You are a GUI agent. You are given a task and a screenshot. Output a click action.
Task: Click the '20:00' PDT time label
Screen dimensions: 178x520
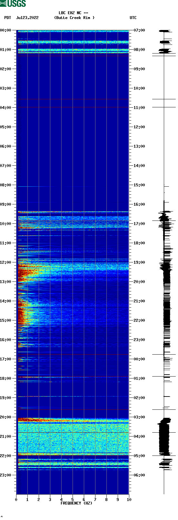coord(5,417)
